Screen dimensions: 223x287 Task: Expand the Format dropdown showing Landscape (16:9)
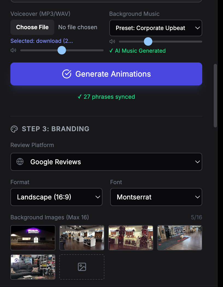click(x=56, y=197)
